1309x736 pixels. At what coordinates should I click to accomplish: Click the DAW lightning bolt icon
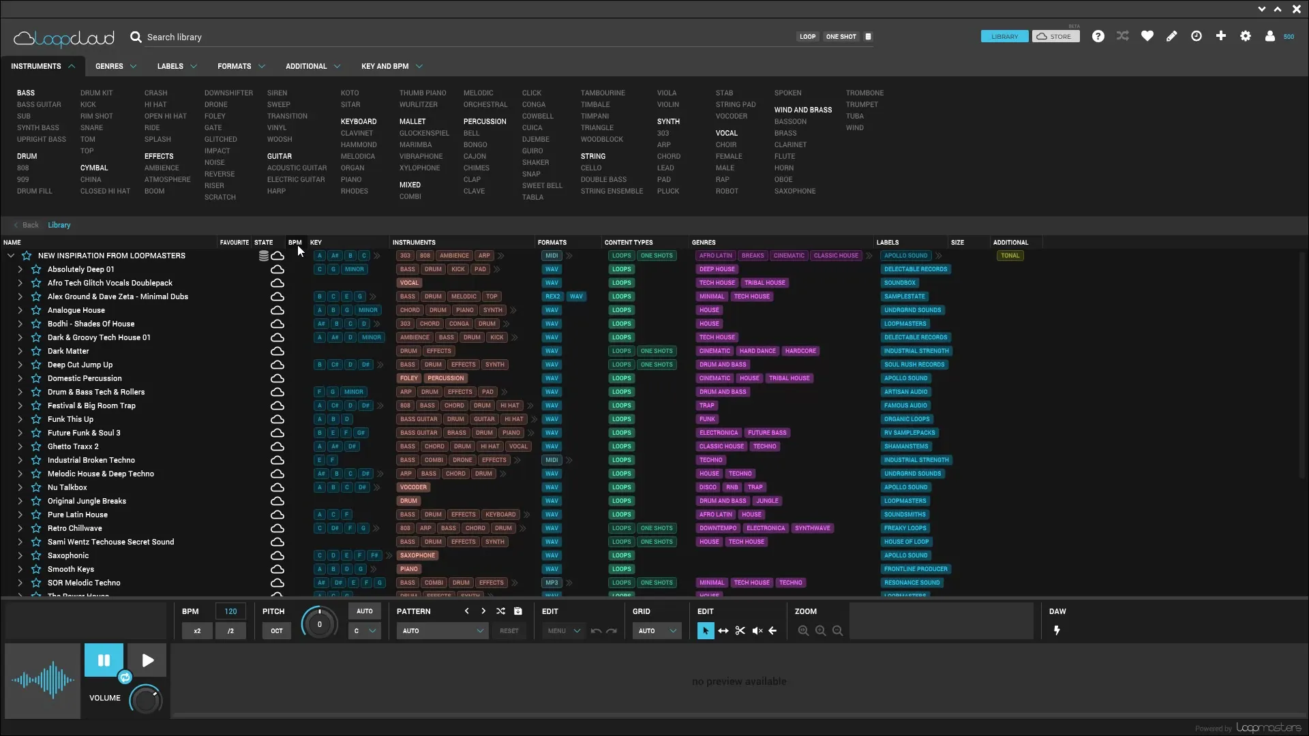click(x=1057, y=631)
